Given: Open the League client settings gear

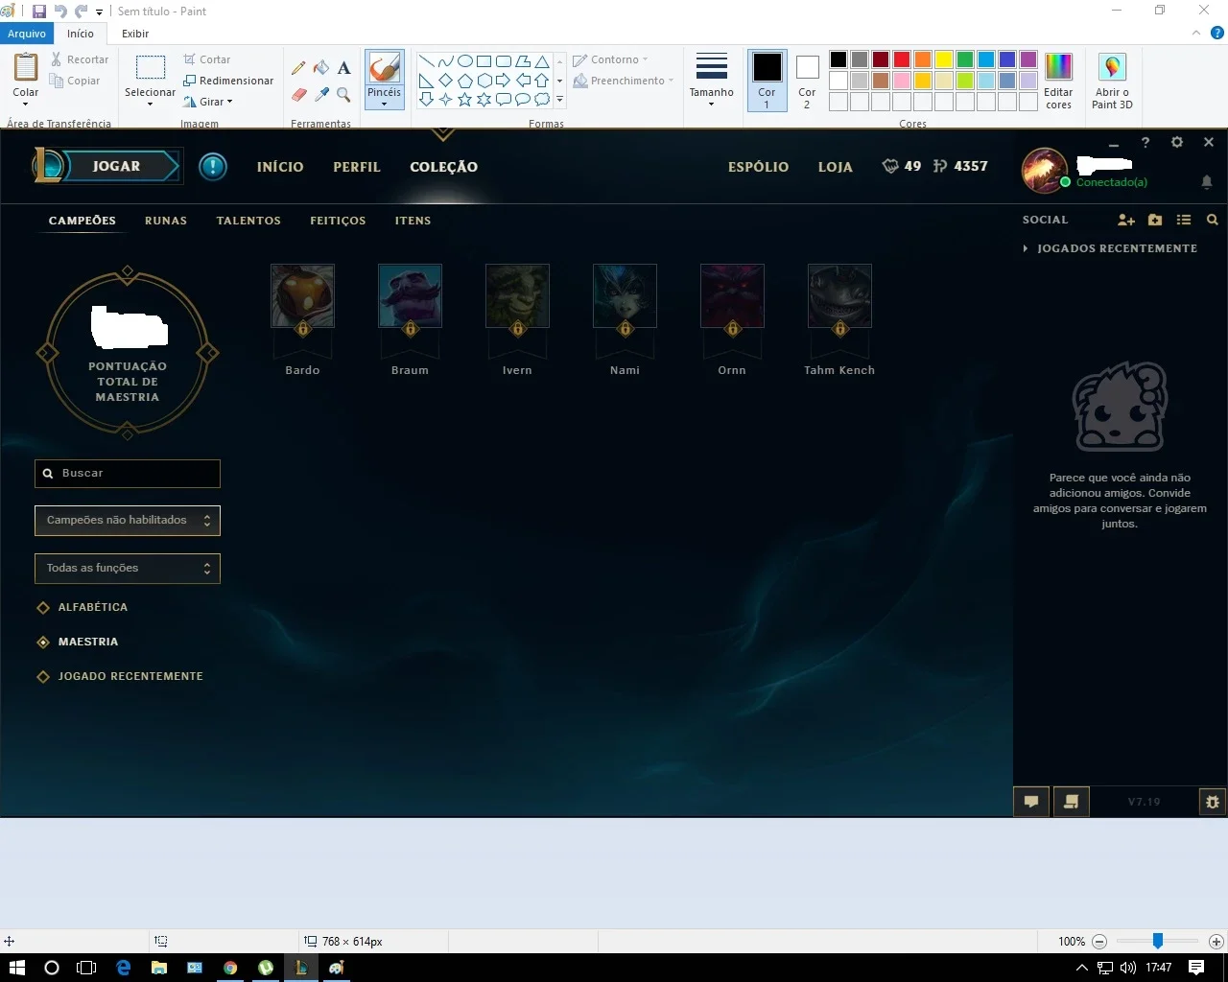Looking at the screenshot, I should [x=1177, y=142].
